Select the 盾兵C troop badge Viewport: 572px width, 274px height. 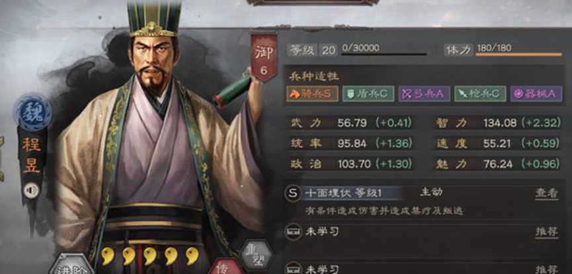pyautogui.click(x=368, y=94)
